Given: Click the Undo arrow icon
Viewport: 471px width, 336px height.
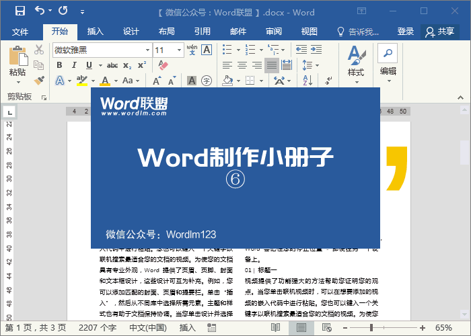Looking at the screenshot, I should pos(39,11).
